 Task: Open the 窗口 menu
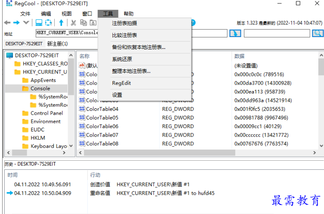pyautogui.click(x=87, y=14)
